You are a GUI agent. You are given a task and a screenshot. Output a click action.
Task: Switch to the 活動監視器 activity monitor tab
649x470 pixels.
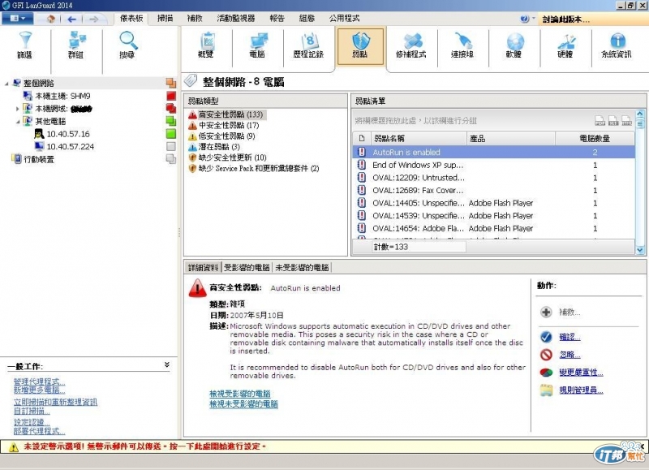click(x=236, y=18)
